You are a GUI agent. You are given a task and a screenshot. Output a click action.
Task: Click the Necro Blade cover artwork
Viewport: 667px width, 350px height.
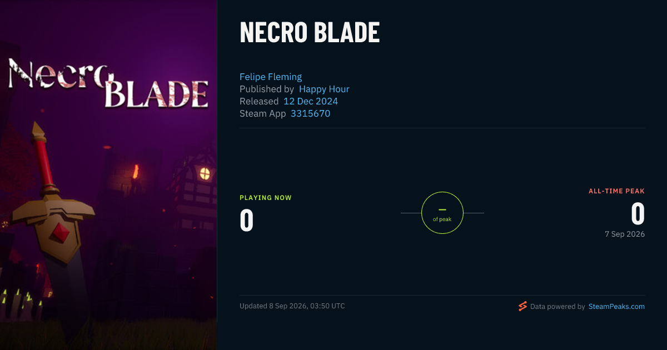(x=108, y=175)
